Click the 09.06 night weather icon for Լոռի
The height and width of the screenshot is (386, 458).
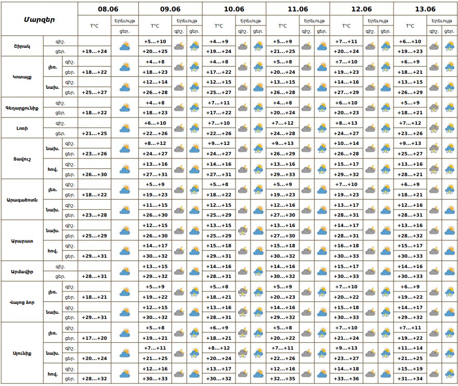(x=179, y=128)
